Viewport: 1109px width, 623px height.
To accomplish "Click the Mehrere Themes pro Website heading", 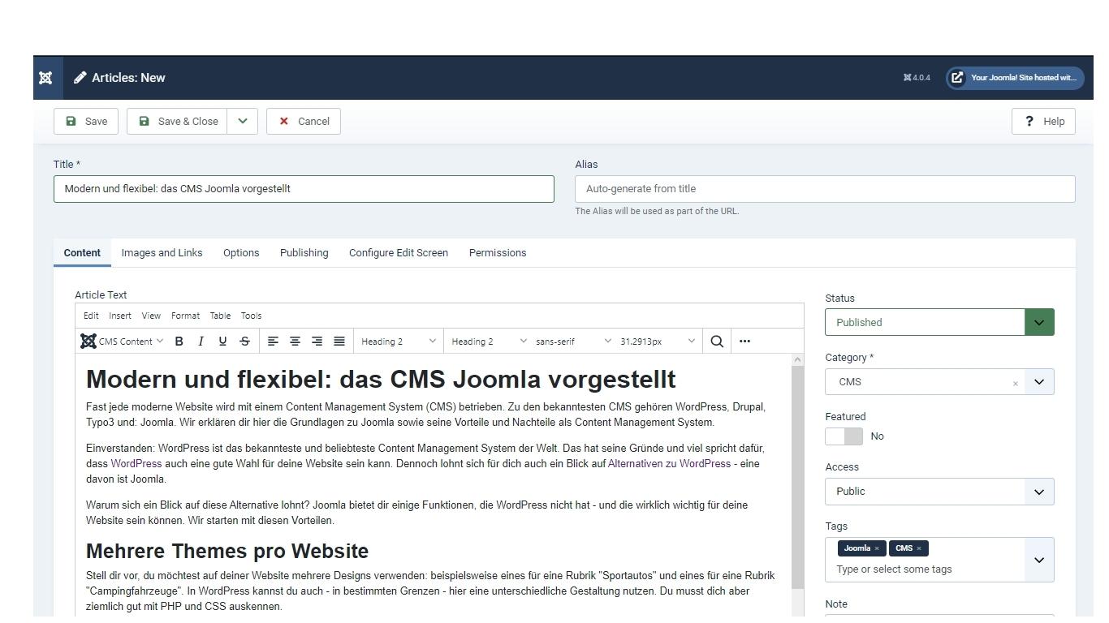I will coord(227,552).
